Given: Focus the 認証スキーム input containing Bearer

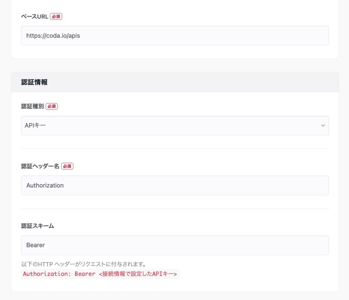Looking at the screenshot, I should point(175,245).
